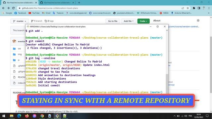Click Go to file button

pyautogui.click(x=113, y=21)
